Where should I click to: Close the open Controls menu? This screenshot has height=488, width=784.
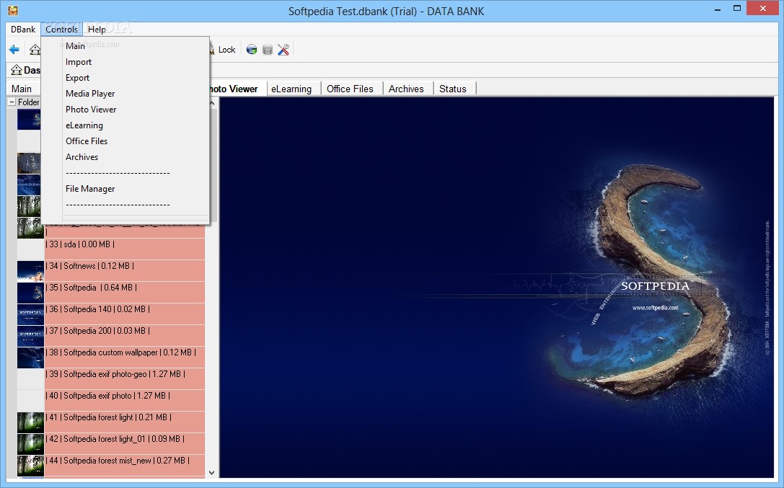61,29
